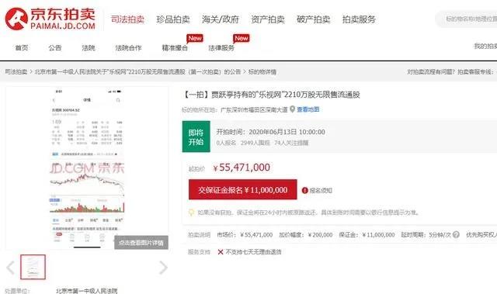Go to next image with right arrow
Image resolution: width=497 pixels, height=294 pixels.
[x=163, y=268]
